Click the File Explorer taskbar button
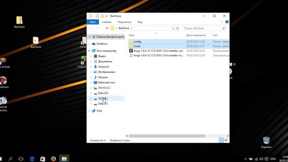 pos(64,159)
